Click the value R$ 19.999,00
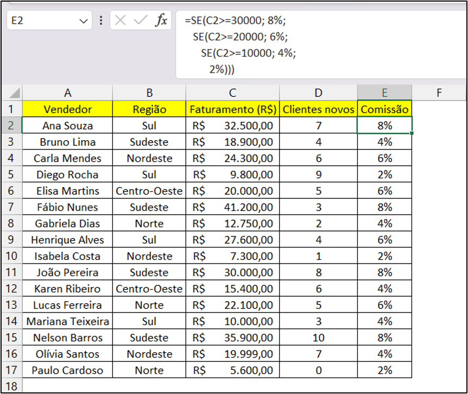The image size is (468, 394). pos(232,354)
